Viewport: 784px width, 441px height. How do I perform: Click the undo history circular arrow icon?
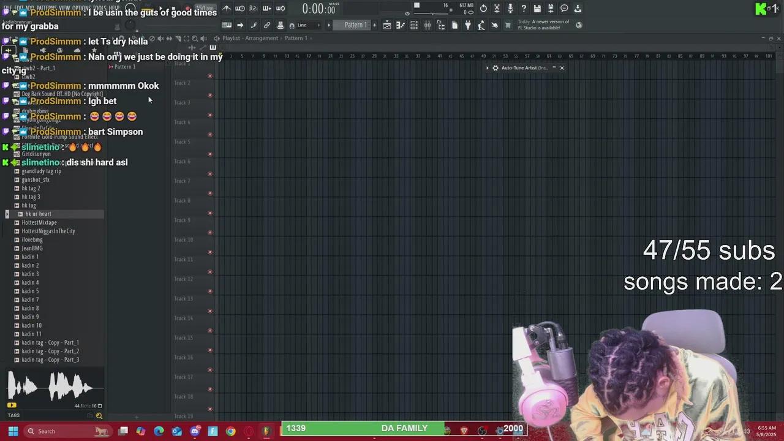[483, 9]
